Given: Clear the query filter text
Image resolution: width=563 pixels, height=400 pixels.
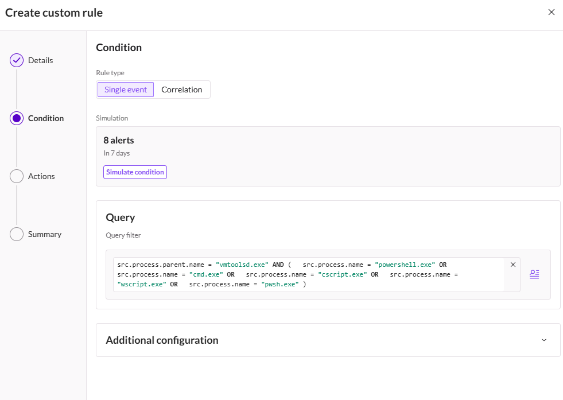Looking at the screenshot, I should pos(512,265).
